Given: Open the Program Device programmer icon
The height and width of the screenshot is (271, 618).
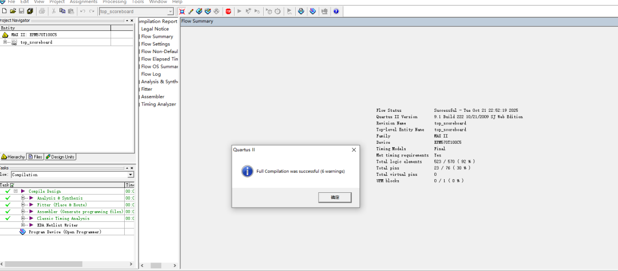Looking at the screenshot, I should pos(23,232).
